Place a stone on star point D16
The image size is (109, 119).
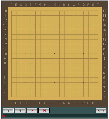click(x=26, y=25)
